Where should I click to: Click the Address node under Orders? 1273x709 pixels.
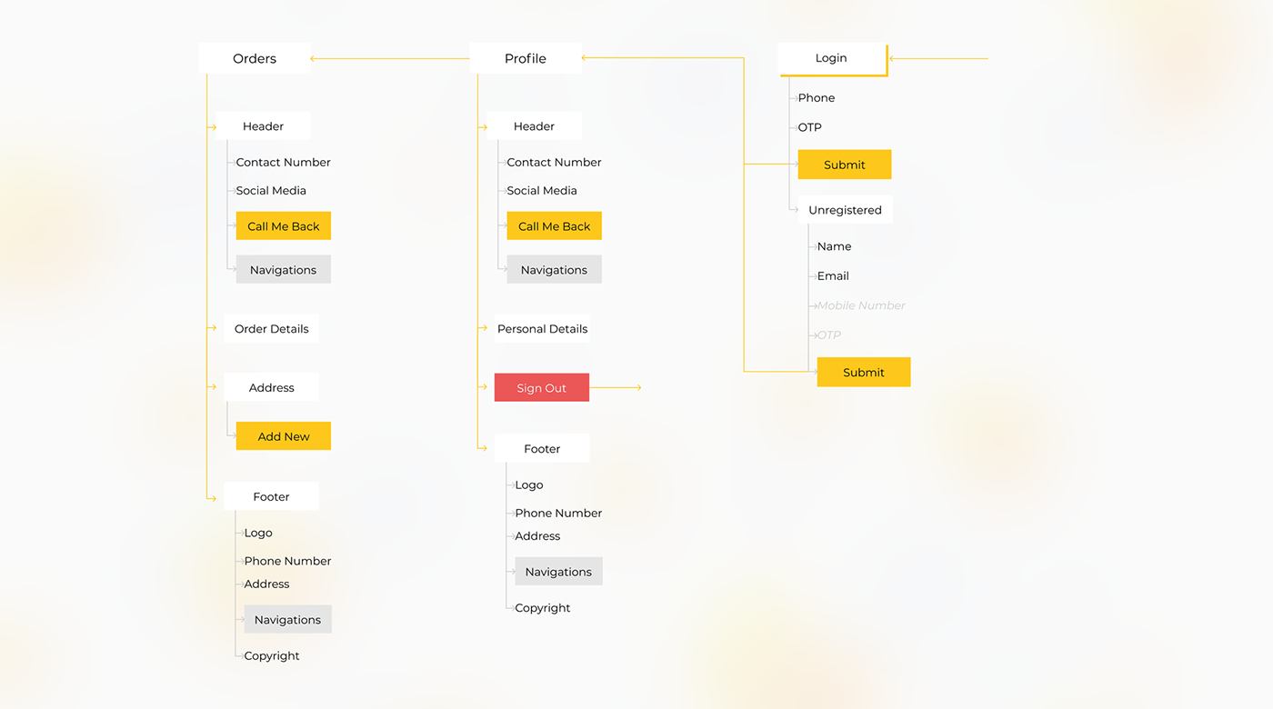[x=271, y=388]
